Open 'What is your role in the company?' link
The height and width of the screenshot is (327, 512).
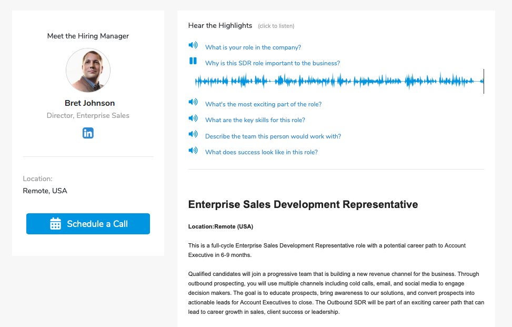tap(253, 47)
